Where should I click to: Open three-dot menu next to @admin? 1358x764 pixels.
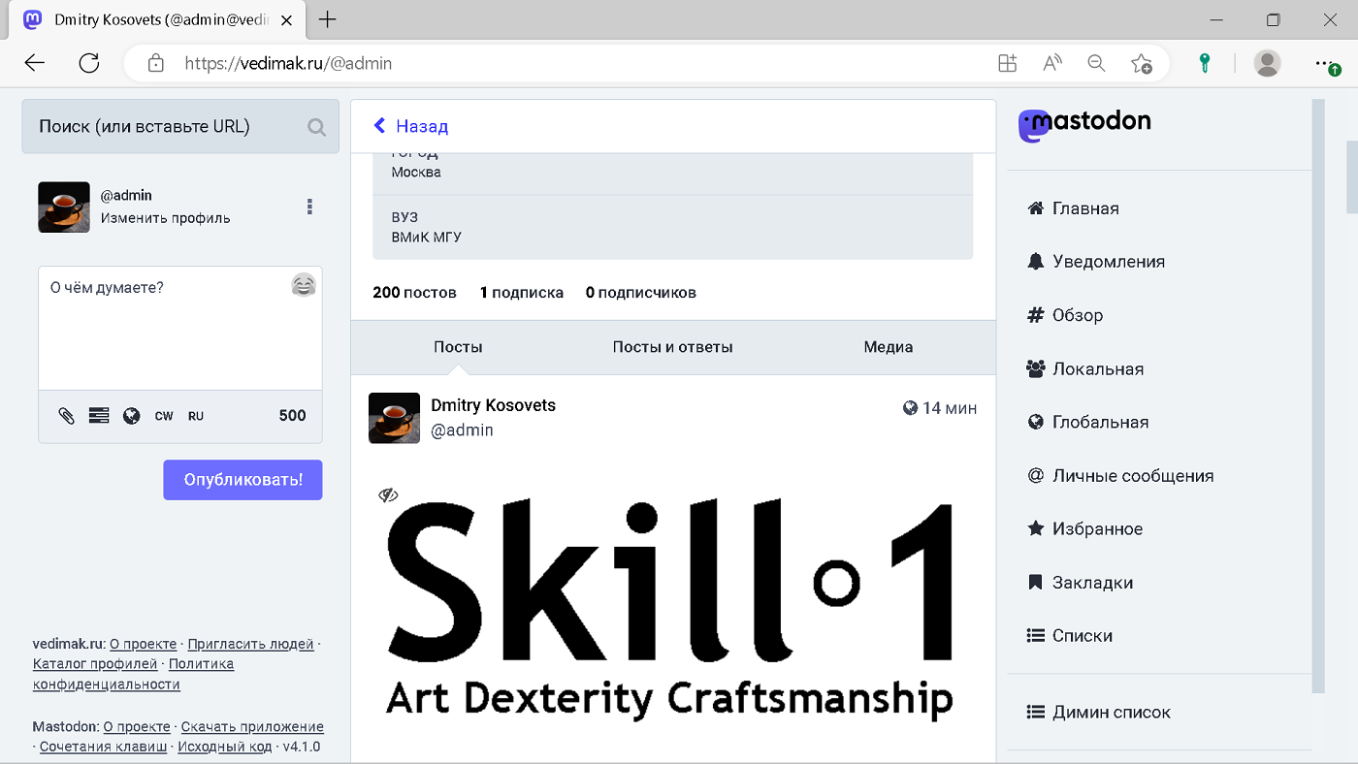coord(309,207)
